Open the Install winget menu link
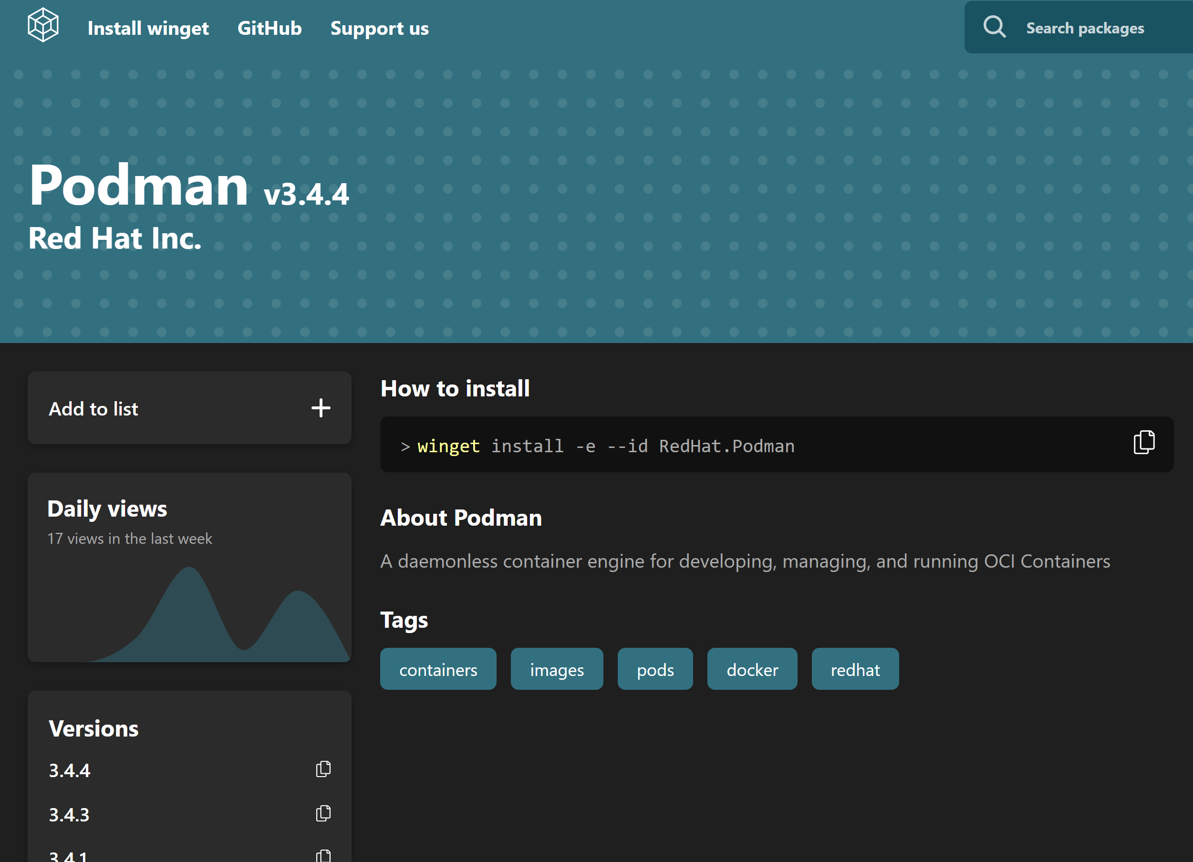The height and width of the screenshot is (862, 1193). pyautogui.click(x=148, y=29)
